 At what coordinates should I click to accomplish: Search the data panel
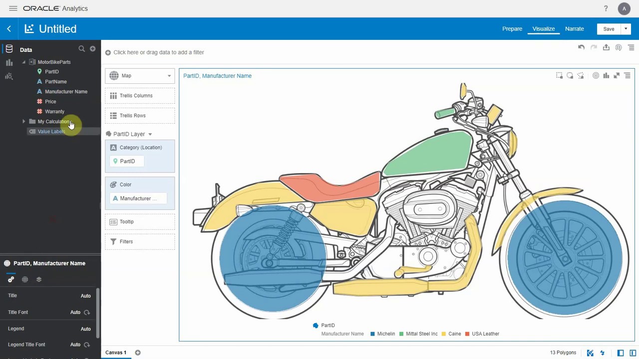click(81, 49)
